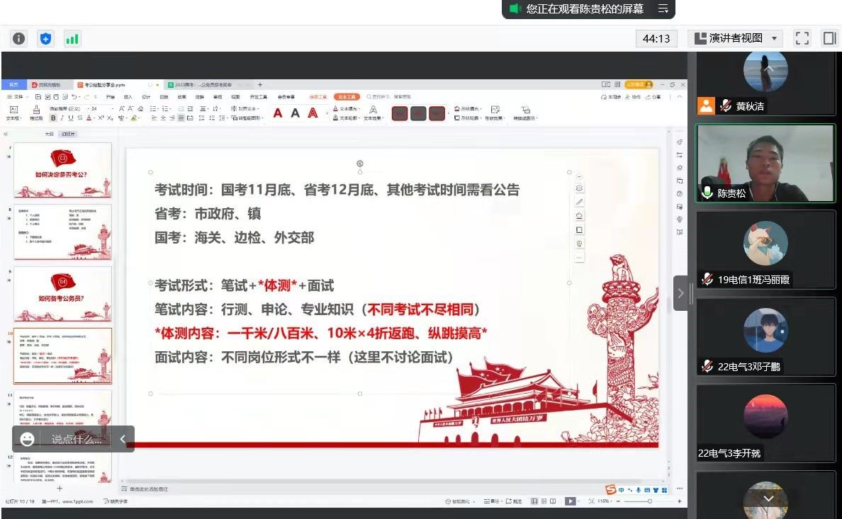
Task: Toggle muted mic icon of 黄秋洁
Action: (726, 106)
